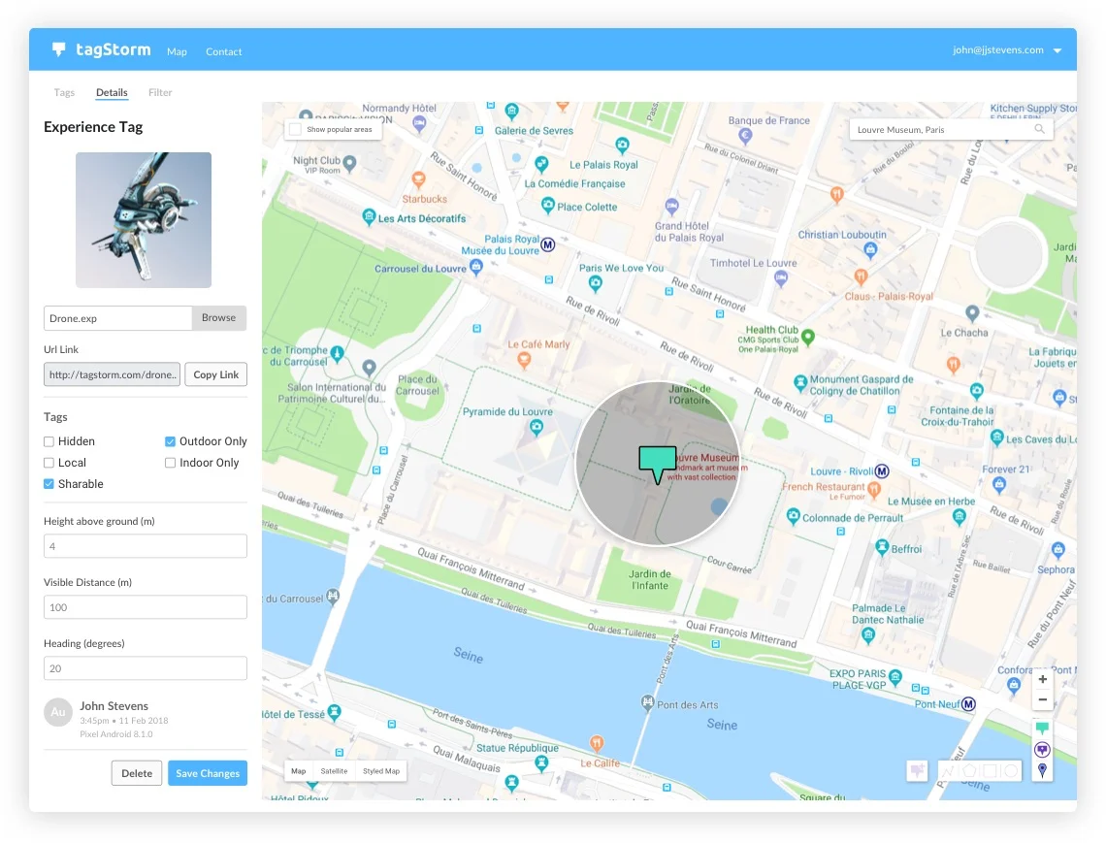Zoom in the map with plus button
Screen dimensions: 1106x843
click(1042, 679)
